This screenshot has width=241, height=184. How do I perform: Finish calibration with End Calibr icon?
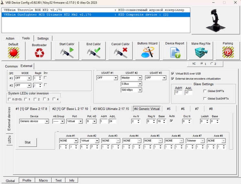coord(93,53)
